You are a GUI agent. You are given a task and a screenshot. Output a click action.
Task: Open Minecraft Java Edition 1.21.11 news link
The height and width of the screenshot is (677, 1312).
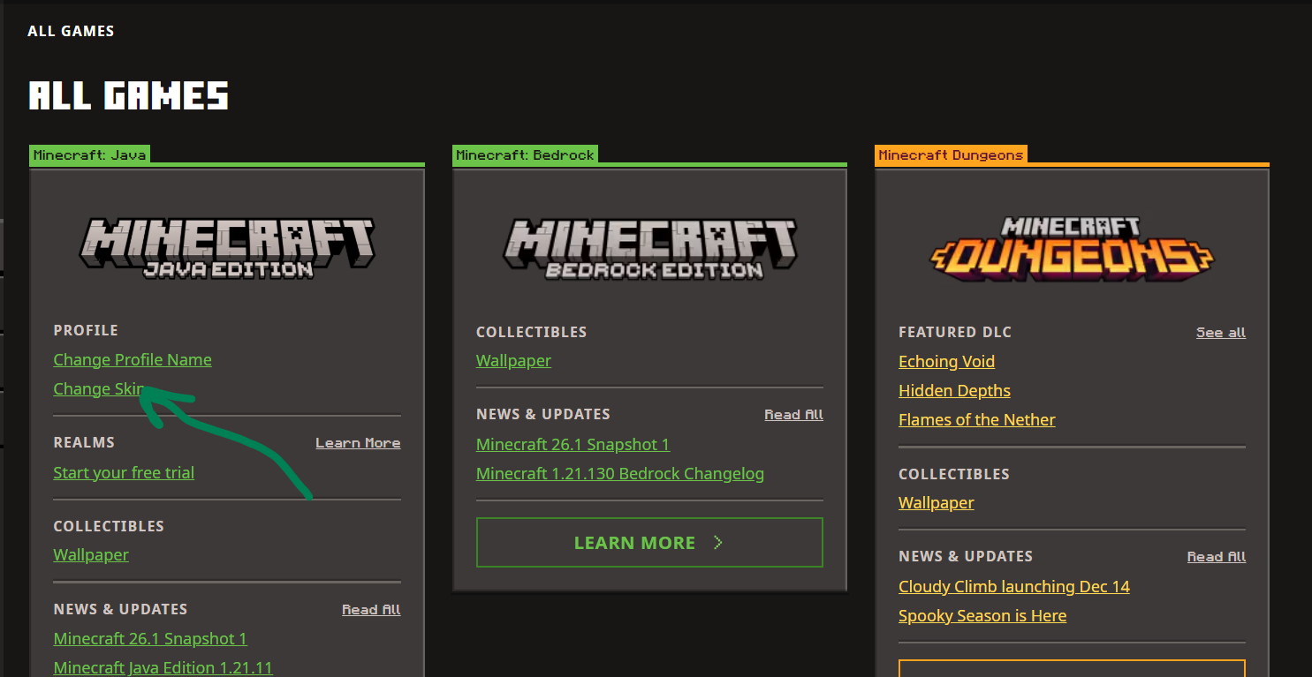click(x=163, y=668)
